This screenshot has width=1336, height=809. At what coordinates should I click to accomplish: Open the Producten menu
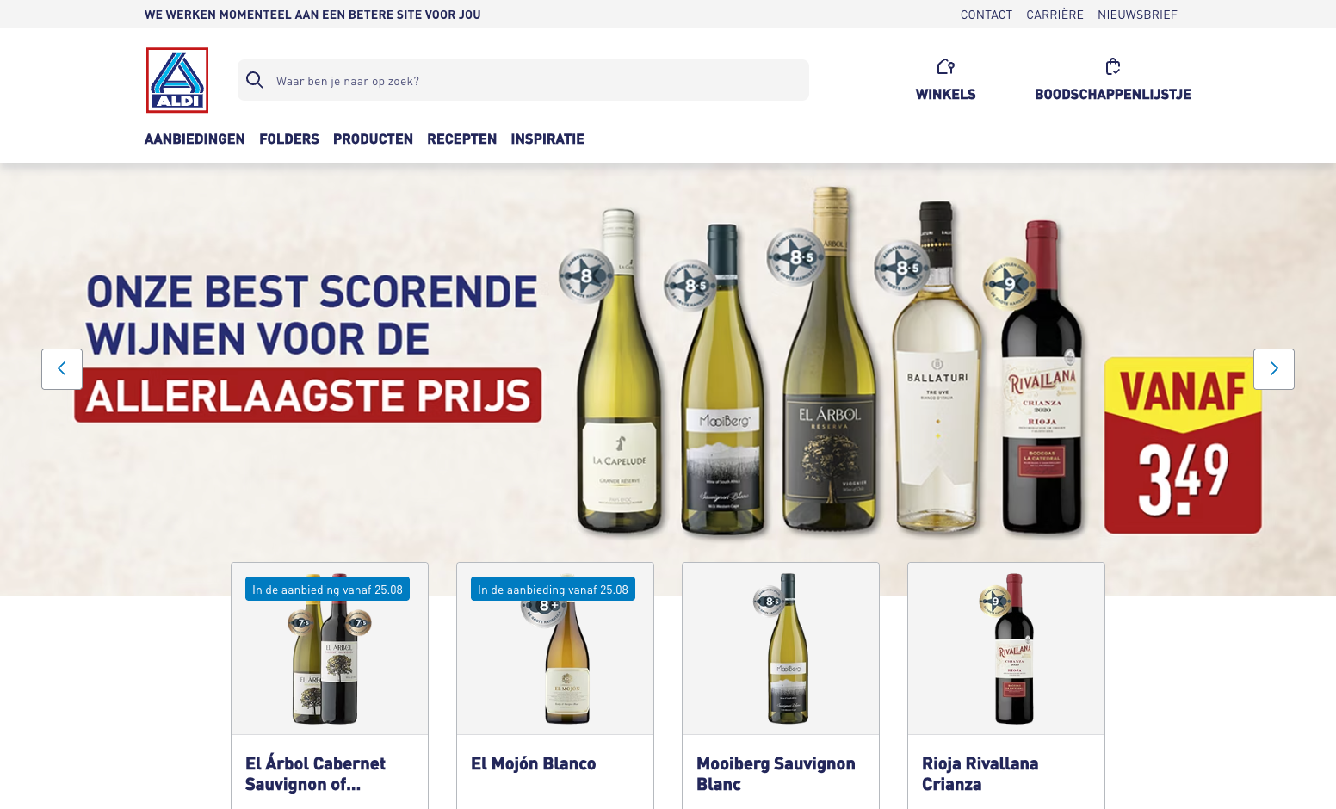(373, 139)
